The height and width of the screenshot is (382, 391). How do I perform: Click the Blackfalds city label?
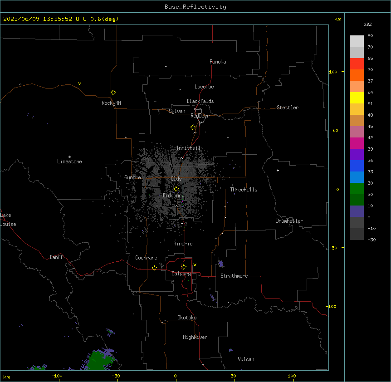(200, 101)
